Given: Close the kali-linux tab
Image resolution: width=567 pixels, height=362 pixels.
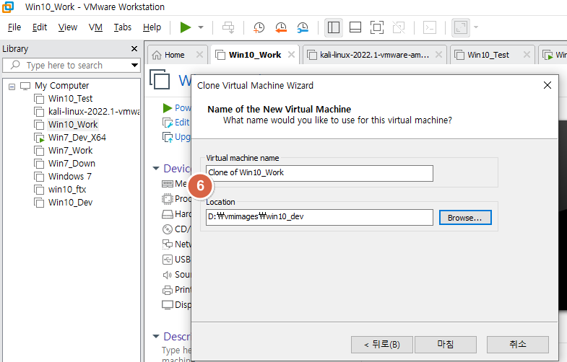Looking at the screenshot, I should pos(438,55).
